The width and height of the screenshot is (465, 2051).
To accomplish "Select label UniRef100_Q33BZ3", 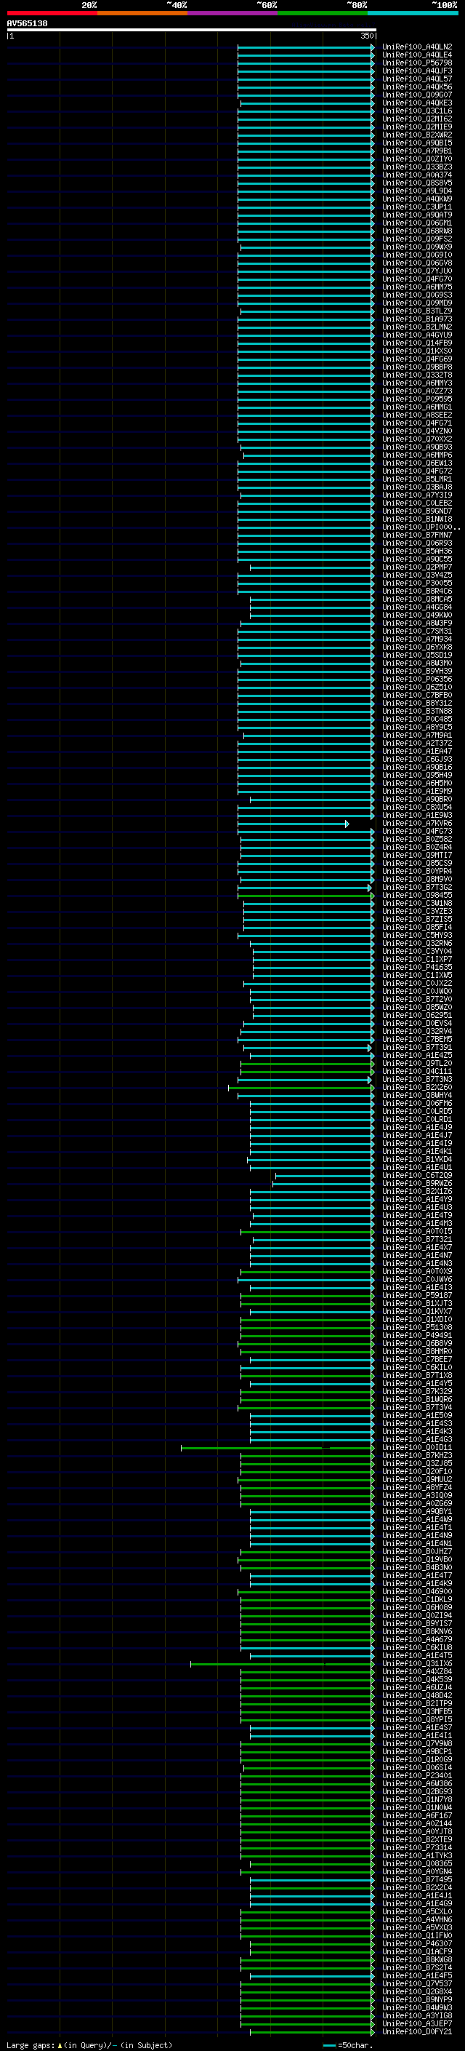I will [x=416, y=167].
